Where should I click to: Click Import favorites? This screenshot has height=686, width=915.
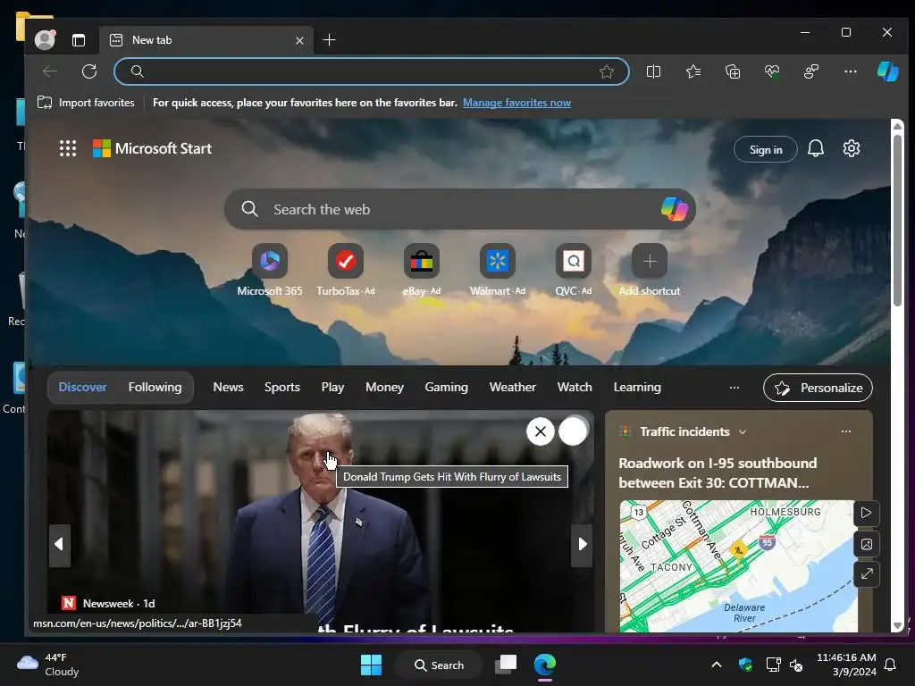pyautogui.click(x=86, y=103)
